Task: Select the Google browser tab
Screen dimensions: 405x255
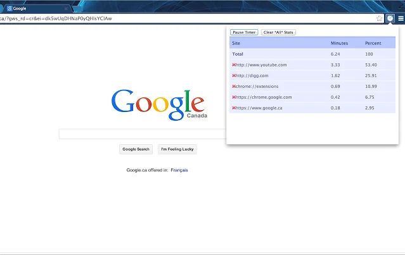Action: (x=36, y=8)
